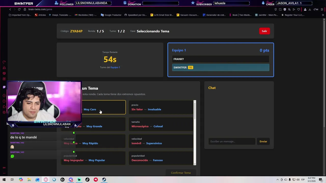The height and width of the screenshot is (183, 326).
Task: Open the Book | Two Maids... bookmark
Action: coord(240,15)
